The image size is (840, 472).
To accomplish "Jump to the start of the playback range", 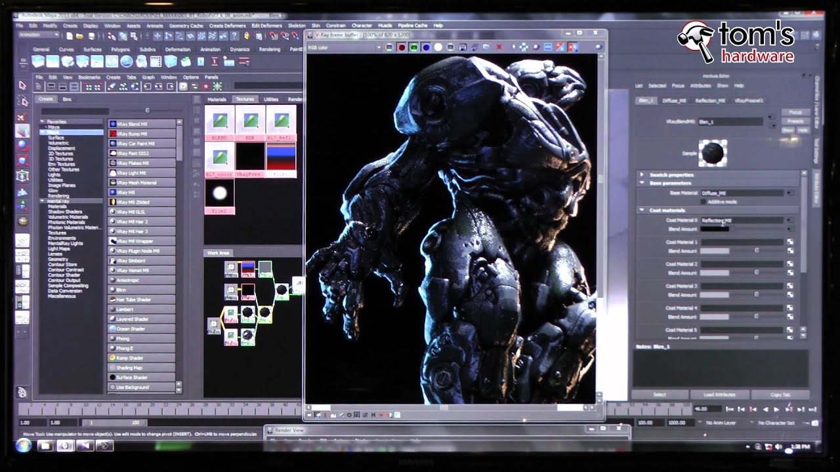I will click(730, 409).
